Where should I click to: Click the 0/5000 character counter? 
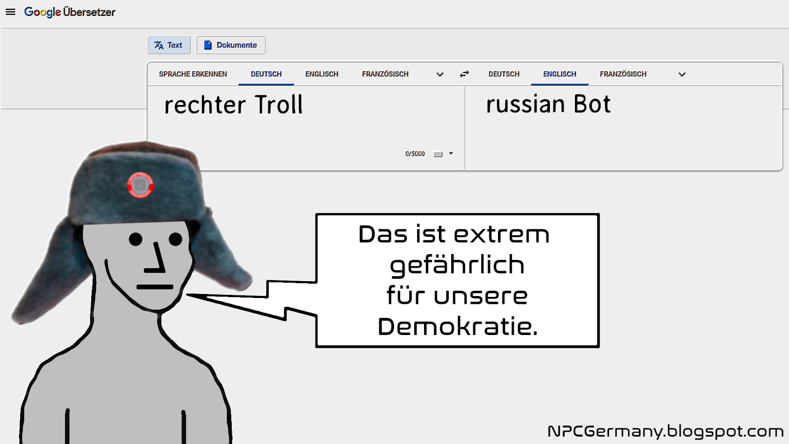click(x=415, y=154)
